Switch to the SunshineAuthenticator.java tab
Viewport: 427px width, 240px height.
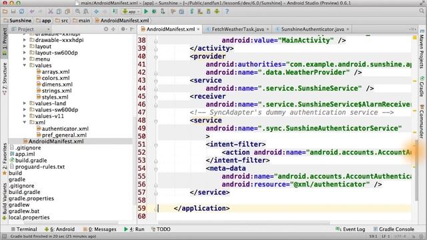tap(312, 29)
